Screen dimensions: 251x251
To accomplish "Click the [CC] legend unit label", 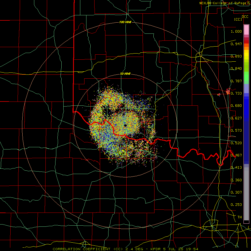I will (x=238, y=19).
